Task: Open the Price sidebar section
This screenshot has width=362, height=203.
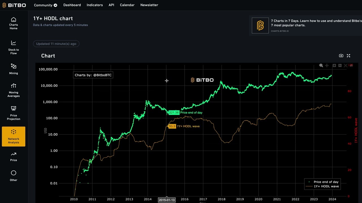Action: click(x=14, y=157)
